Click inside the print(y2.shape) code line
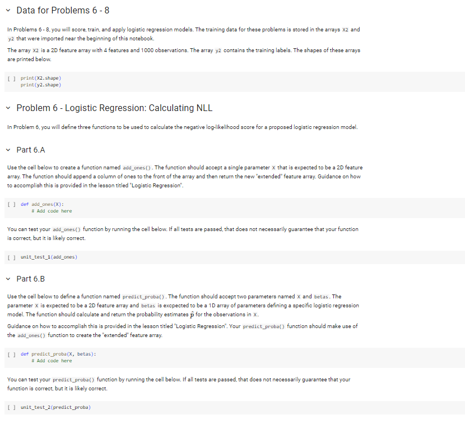Viewport: 465px width, 424px height. click(41, 85)
